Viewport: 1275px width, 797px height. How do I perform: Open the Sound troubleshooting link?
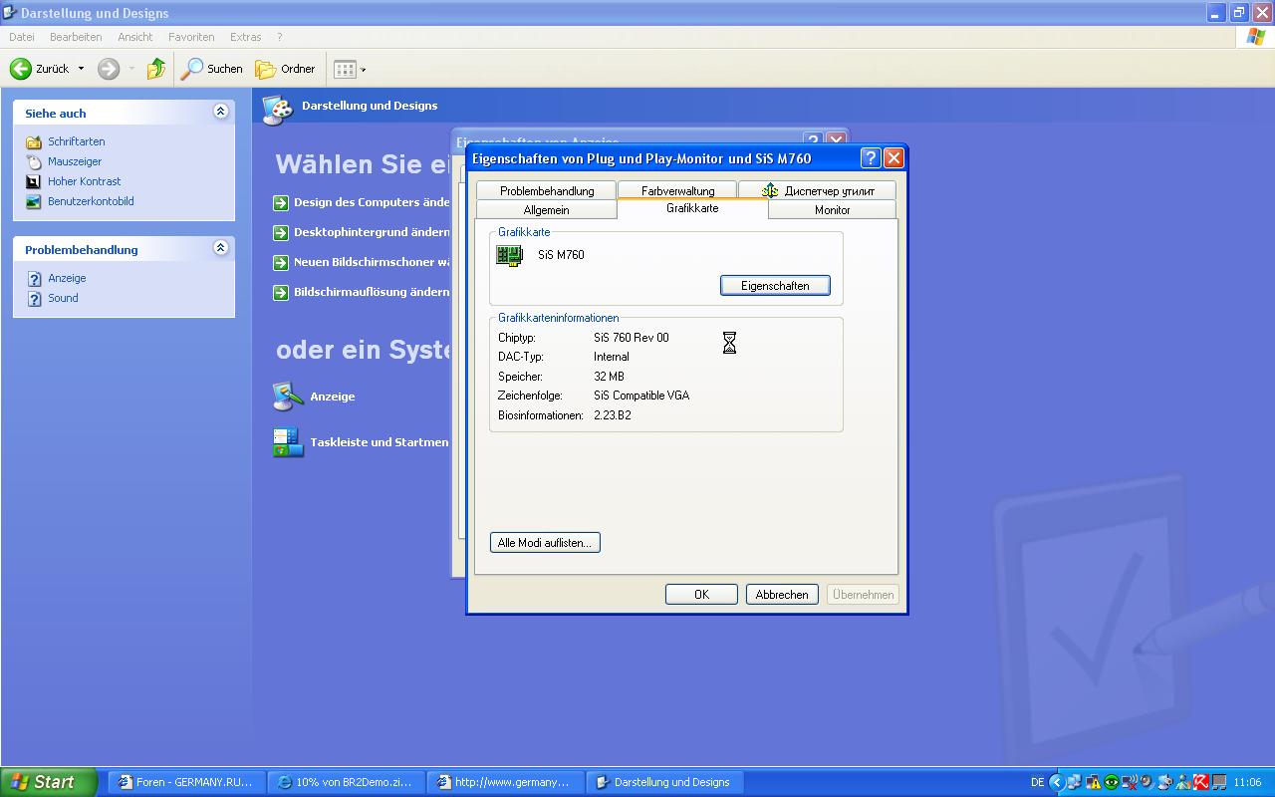[x=63, y=298]
